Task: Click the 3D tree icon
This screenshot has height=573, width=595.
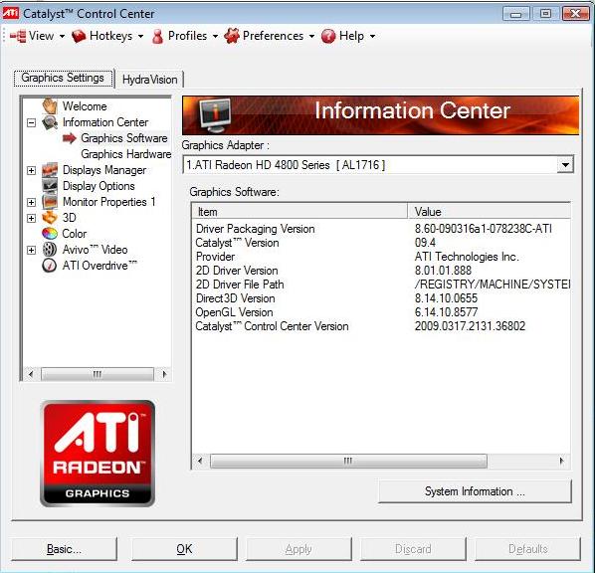Action: [x=50, y=218]
